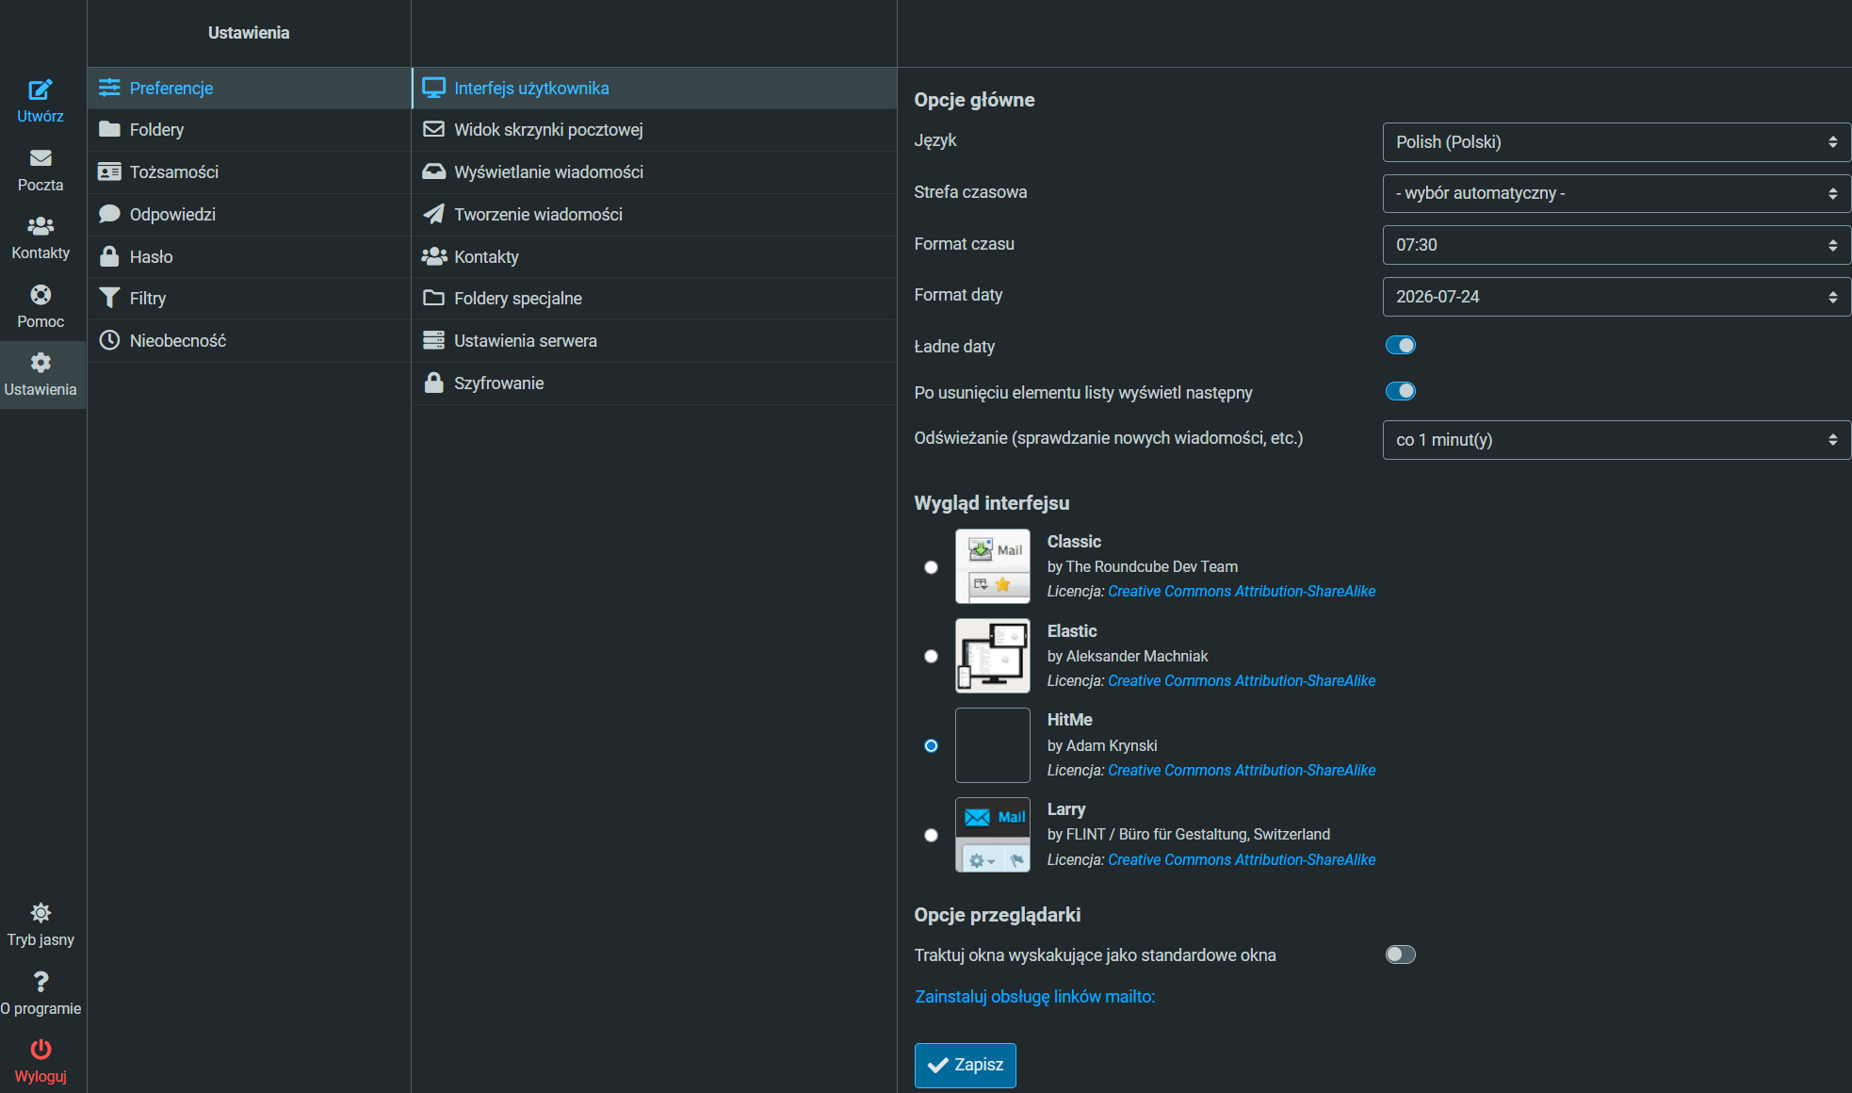Screen dimensions: 1852x1093
Task: Enable popups as standard windows toggle
Action: (x=1400, y=955)
